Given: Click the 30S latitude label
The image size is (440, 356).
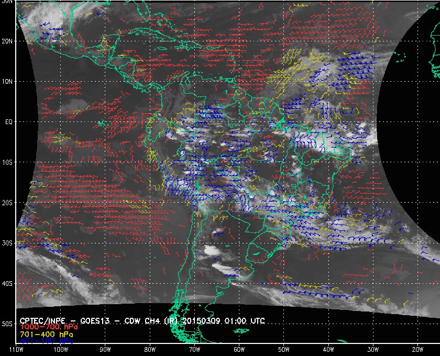Looking at the screenshot, I should 6,243.
